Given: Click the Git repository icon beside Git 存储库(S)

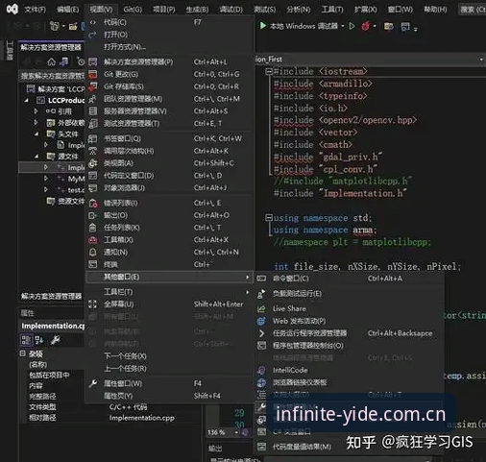Looking at the screenshot, I should pyautogui.click(x=92, y=86).
